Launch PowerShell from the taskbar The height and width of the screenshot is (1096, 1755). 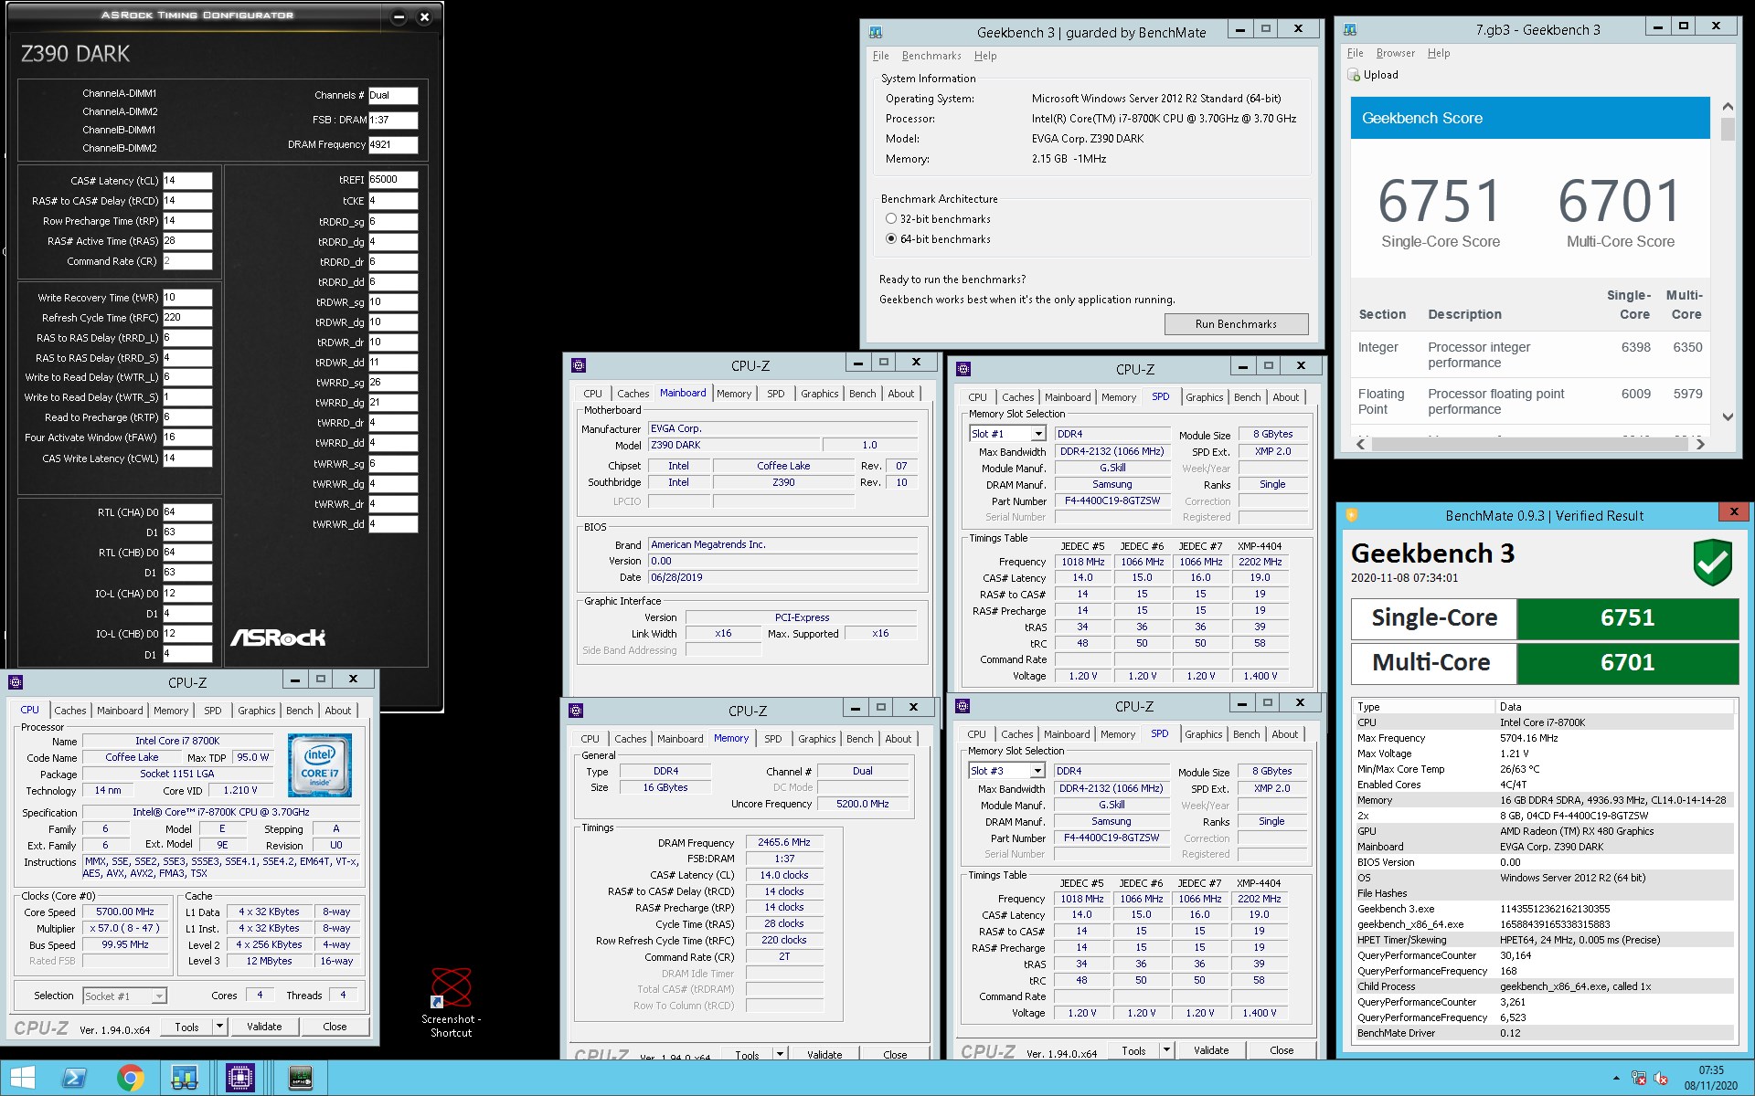coord(74,1079)
